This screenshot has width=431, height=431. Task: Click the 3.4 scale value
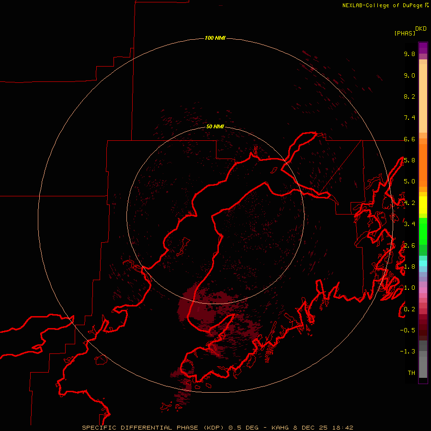(409, 224)
